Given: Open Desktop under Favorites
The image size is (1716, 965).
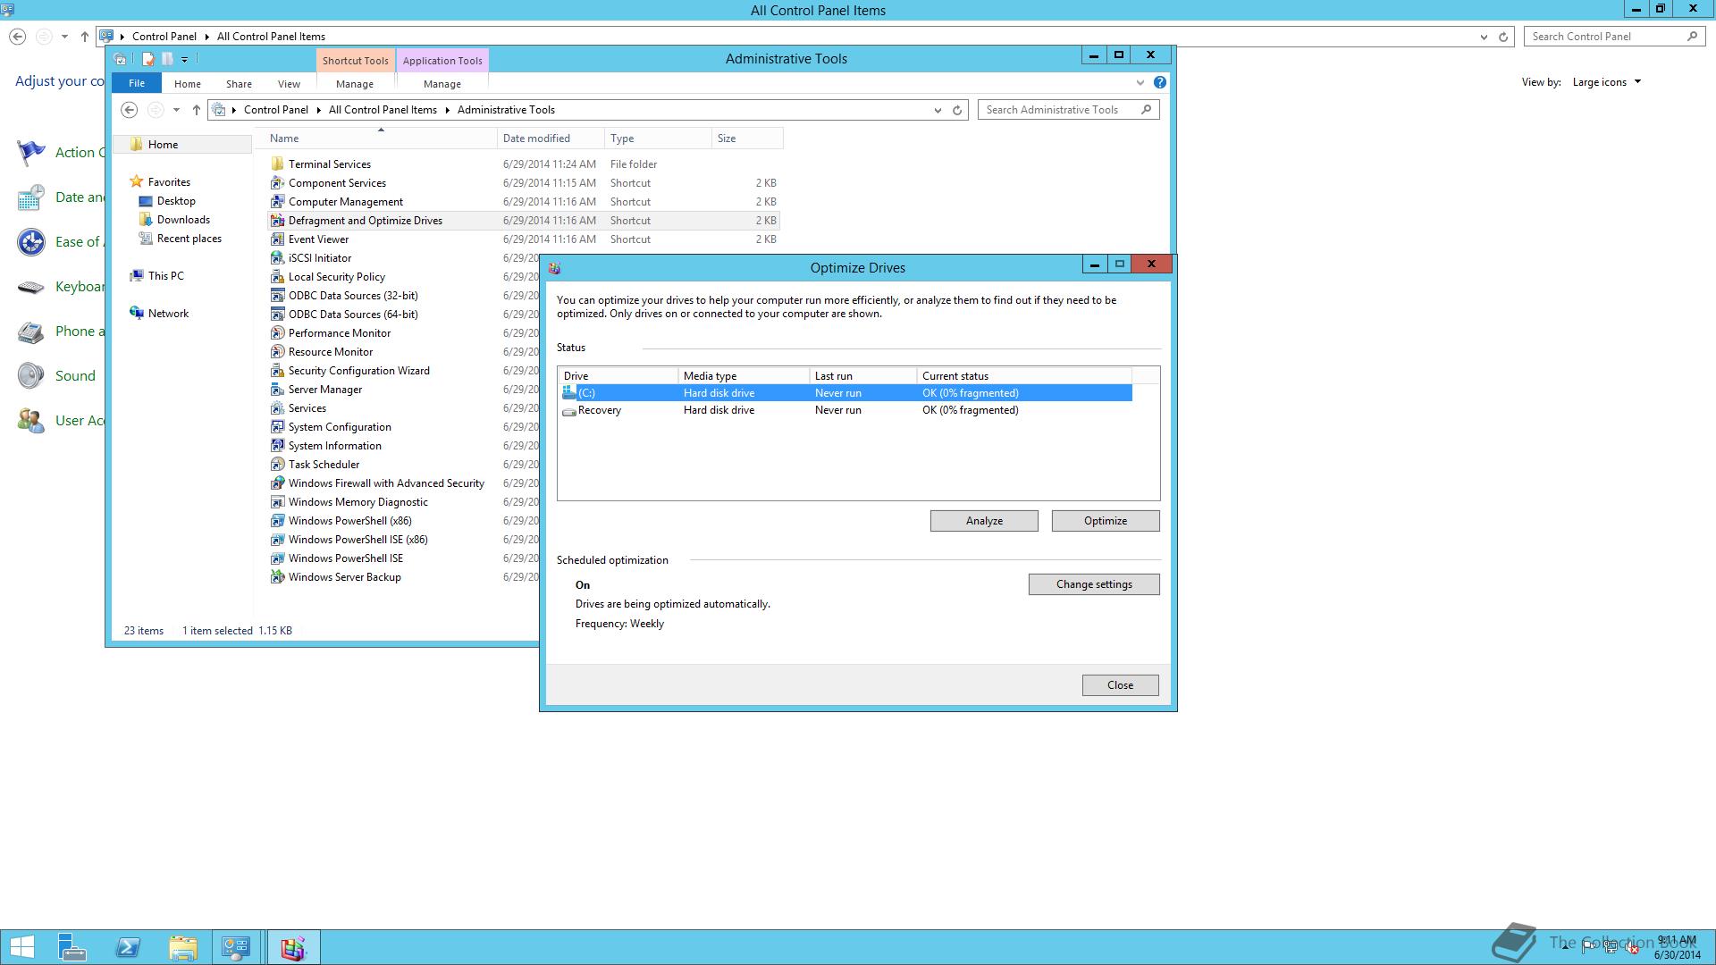Looking at the screenshot, I should [x=176, y=201].
